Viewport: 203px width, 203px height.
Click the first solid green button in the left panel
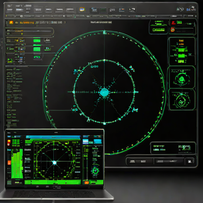pos(37,40)
